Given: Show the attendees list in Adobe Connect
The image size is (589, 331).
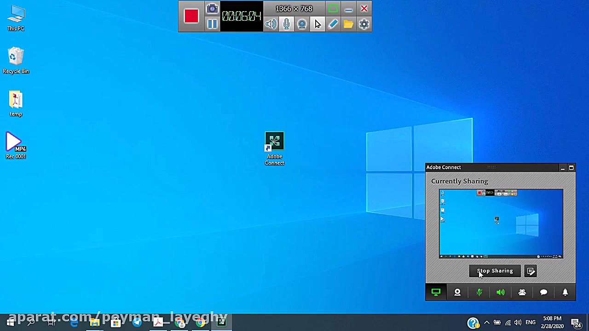Looking at the screenshot, I should click(522, 292).
